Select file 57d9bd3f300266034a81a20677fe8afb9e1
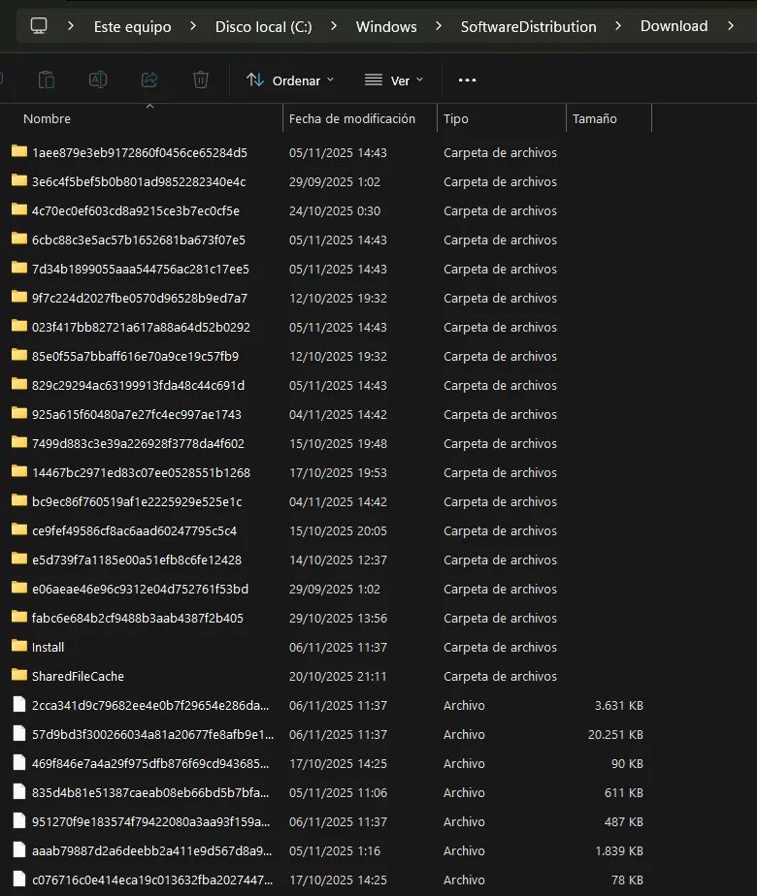Screen dimensions: 757x896 pyautogui.click(x=152, y=734)
